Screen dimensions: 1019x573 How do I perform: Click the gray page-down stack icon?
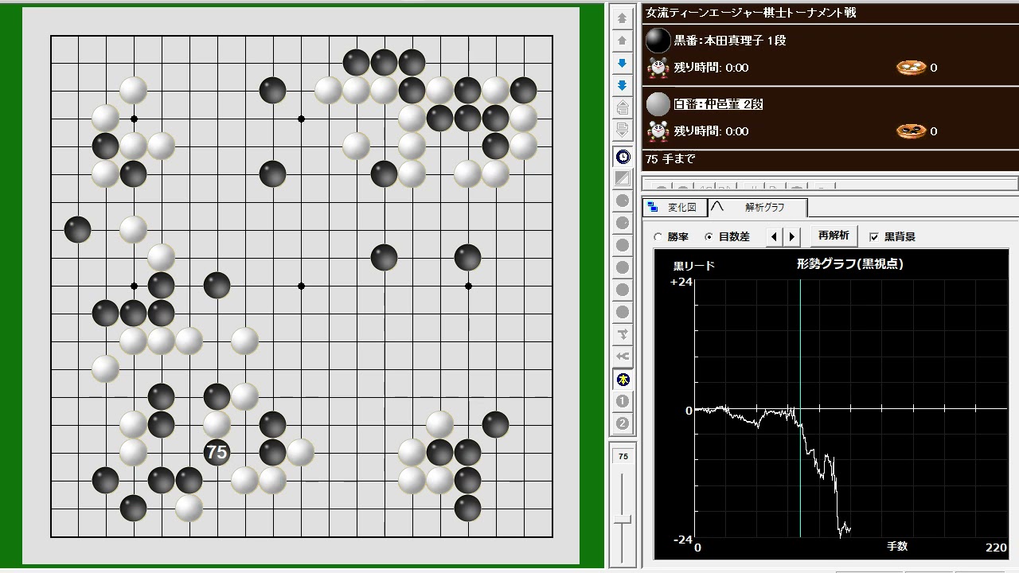pyautogui.click(x=623, y=130)
